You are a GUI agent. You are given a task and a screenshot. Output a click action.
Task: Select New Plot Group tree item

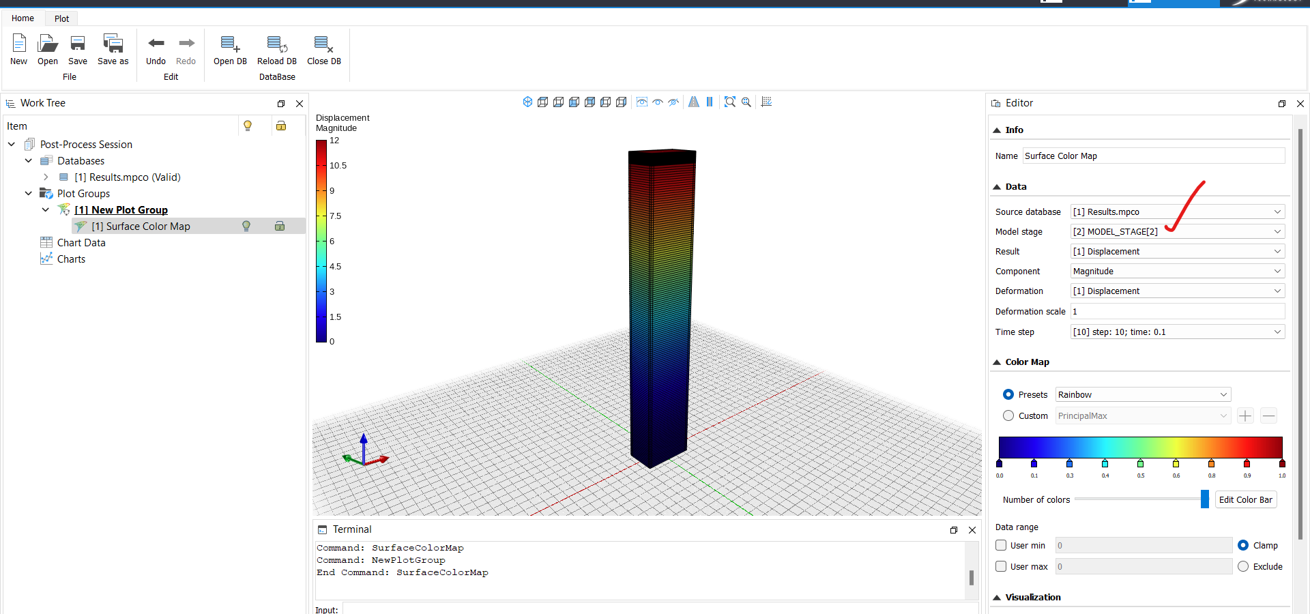pyautogui.click(x=121, y=209)
